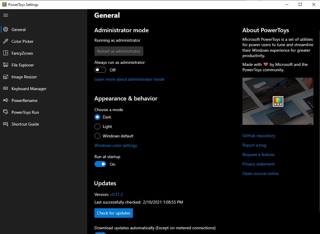Click the Color Picker eyedropper icon
Viewport: 320px width, 234px height.
(x=6, y=41)
